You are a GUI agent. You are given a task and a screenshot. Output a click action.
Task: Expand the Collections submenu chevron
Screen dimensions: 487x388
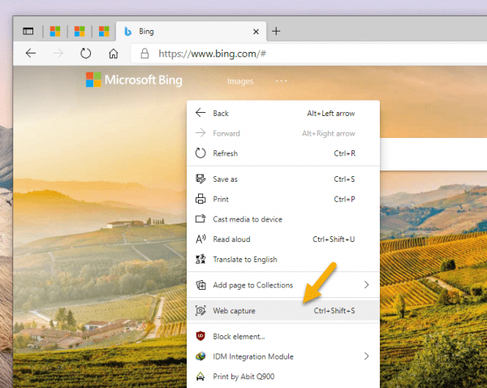[367, 285]
